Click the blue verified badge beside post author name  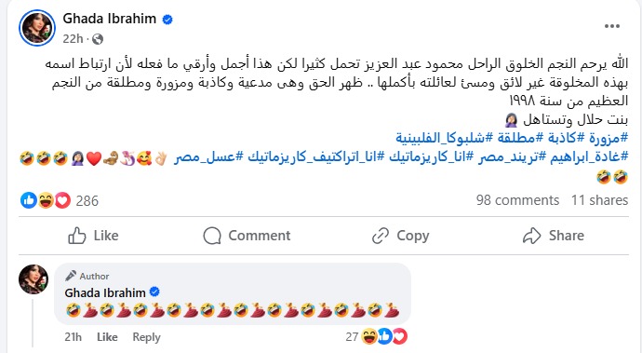coord(167,20)
